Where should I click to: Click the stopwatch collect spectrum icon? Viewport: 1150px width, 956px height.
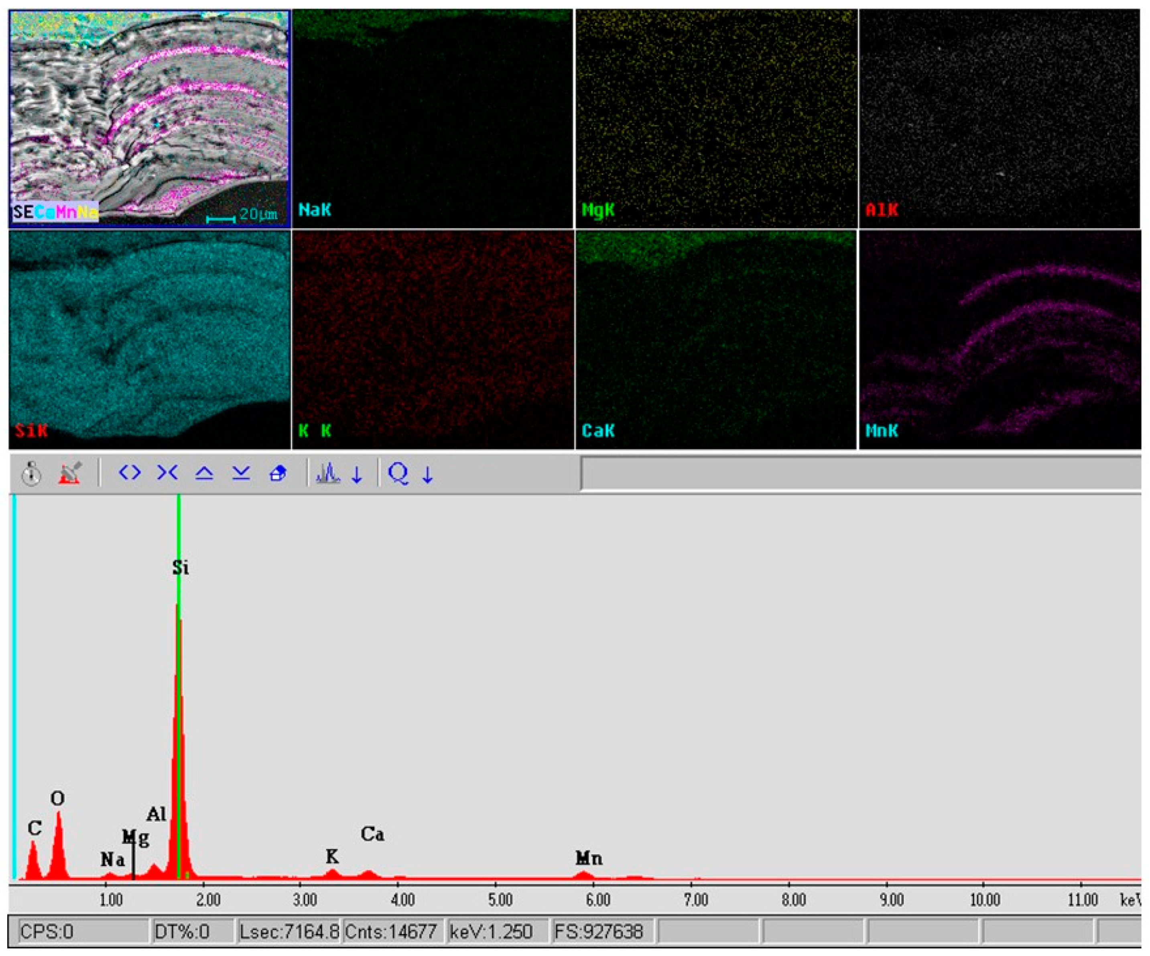(32, 473)
